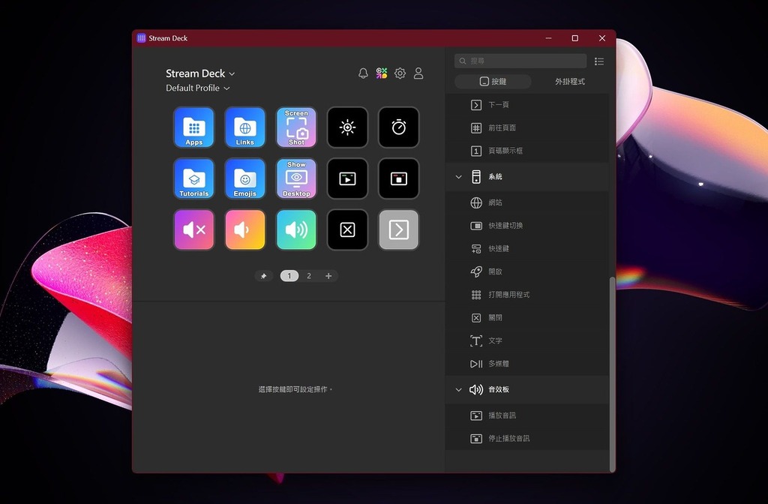
Task: Toggle the action list view icon
Action: pos(599,61)
